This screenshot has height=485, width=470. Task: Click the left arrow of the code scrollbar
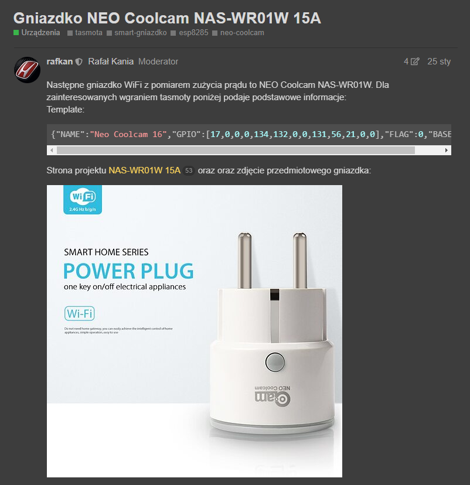[x=52, y=151]
